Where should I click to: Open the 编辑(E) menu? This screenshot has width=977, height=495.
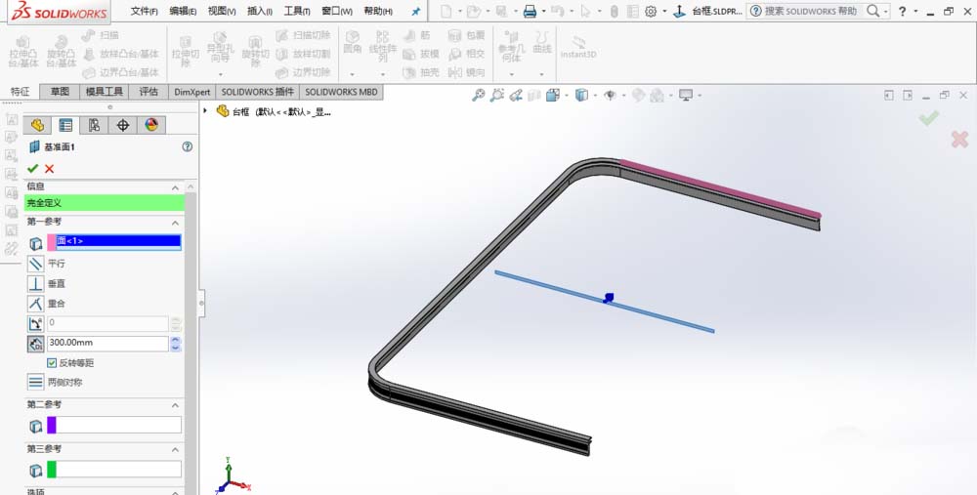click(183, 11)
